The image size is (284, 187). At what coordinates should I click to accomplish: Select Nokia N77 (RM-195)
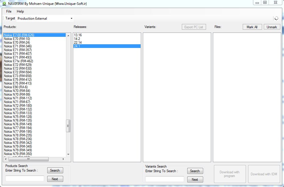35,131
